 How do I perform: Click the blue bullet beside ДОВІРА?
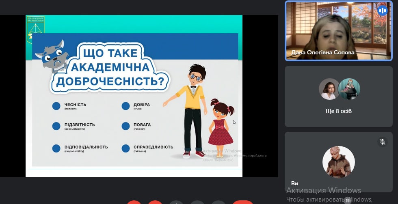point(126,106)
